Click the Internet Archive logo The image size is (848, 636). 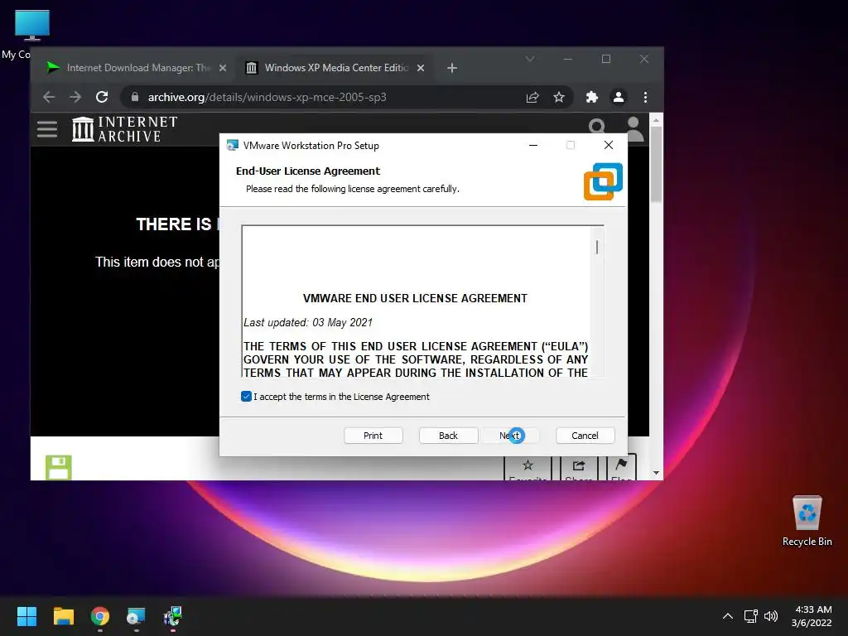pos(125,128)
